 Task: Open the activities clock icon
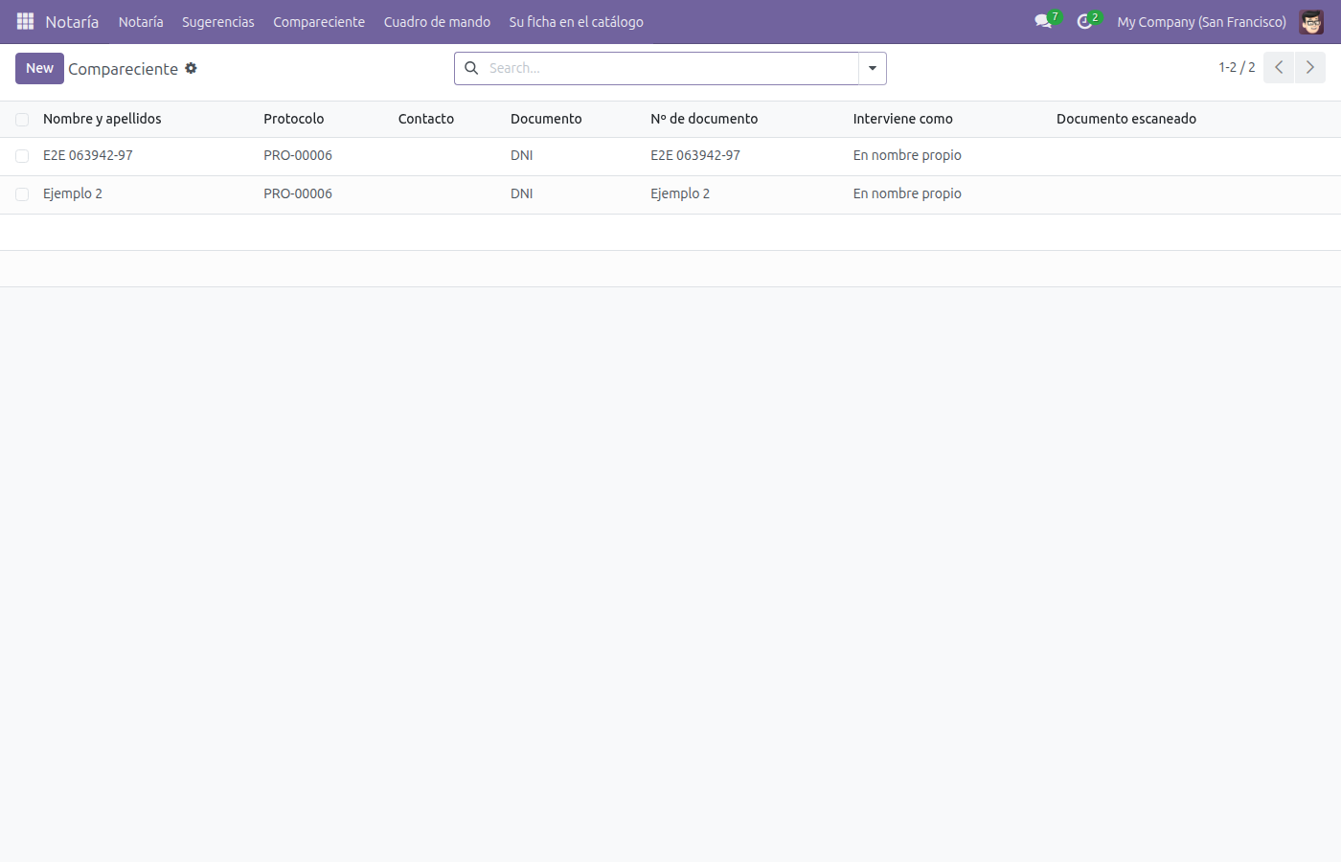(x=1086, y=21)
